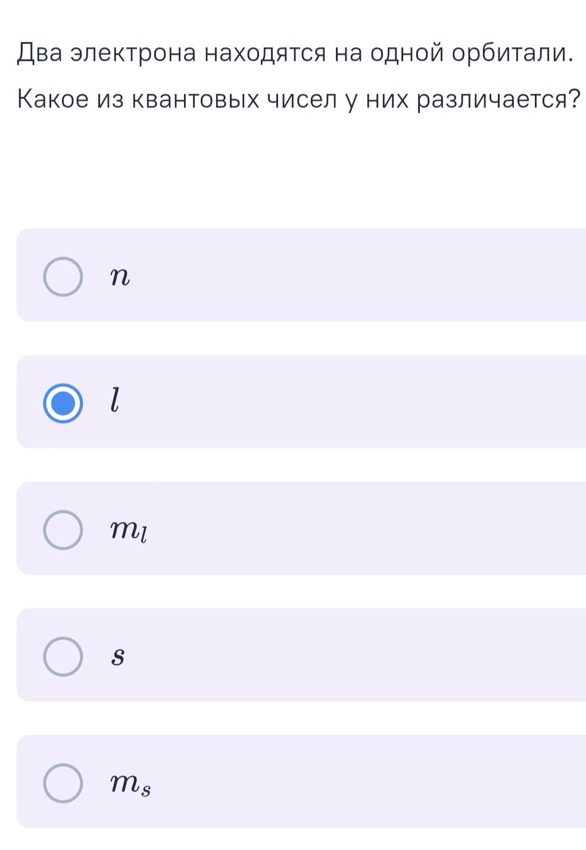This screenshot has height=850, width=586.
Task: Pick the m_s radio button
Action: 63,783
